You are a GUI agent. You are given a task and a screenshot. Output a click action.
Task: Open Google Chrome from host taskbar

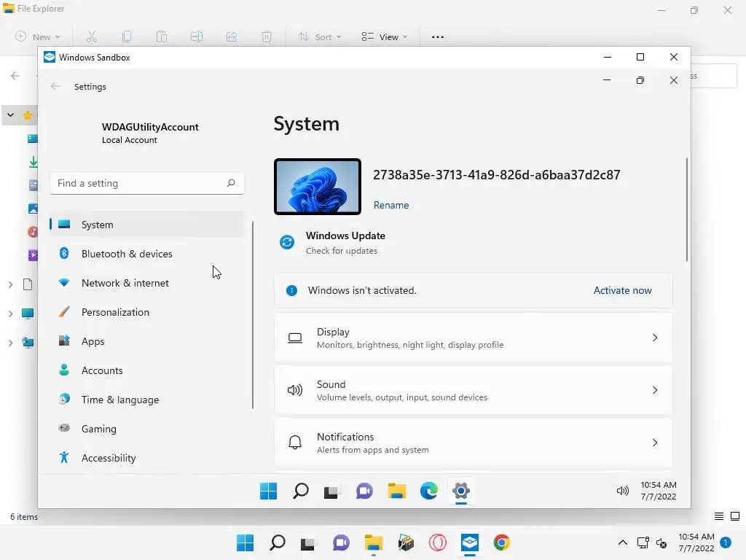(x=501, y=542)
